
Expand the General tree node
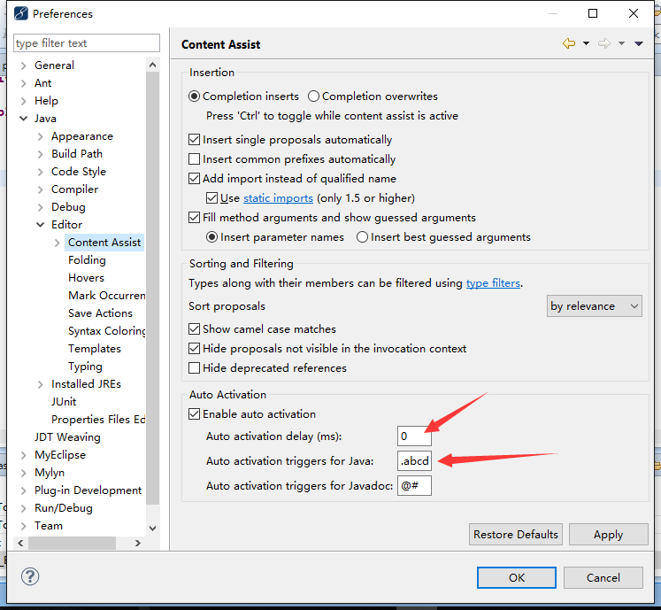(x=24, y=66)
